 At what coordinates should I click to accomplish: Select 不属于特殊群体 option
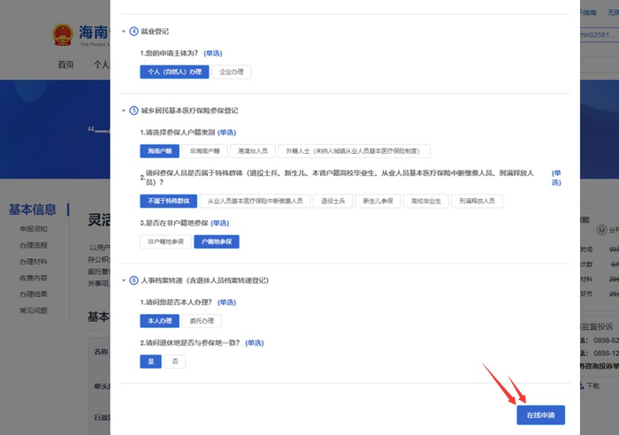[x=169, y=201]
